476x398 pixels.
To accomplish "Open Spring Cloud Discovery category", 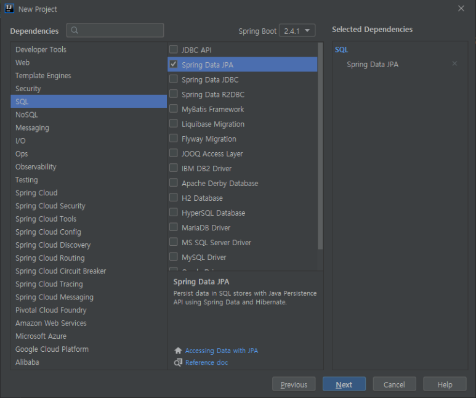I will click(x=89, y=245).
